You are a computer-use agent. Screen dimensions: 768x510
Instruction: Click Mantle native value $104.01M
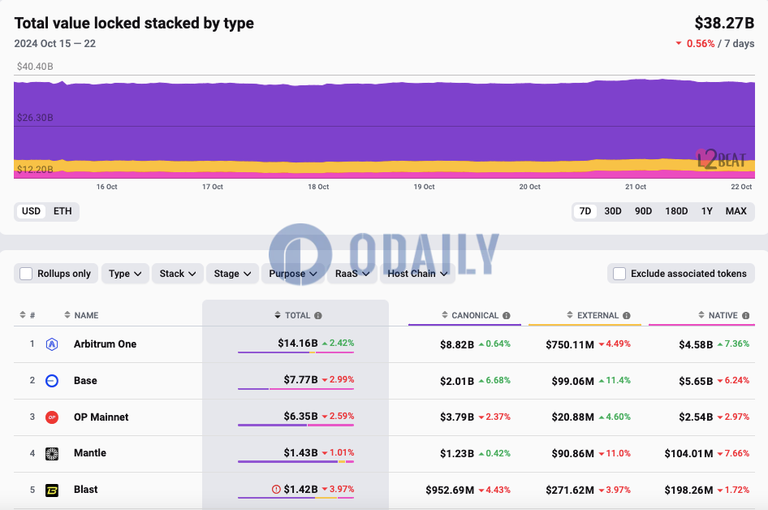click(688, 454)
